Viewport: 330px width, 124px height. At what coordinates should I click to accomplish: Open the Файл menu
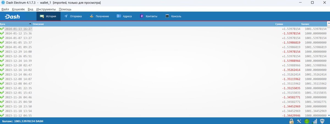point(5,9)
